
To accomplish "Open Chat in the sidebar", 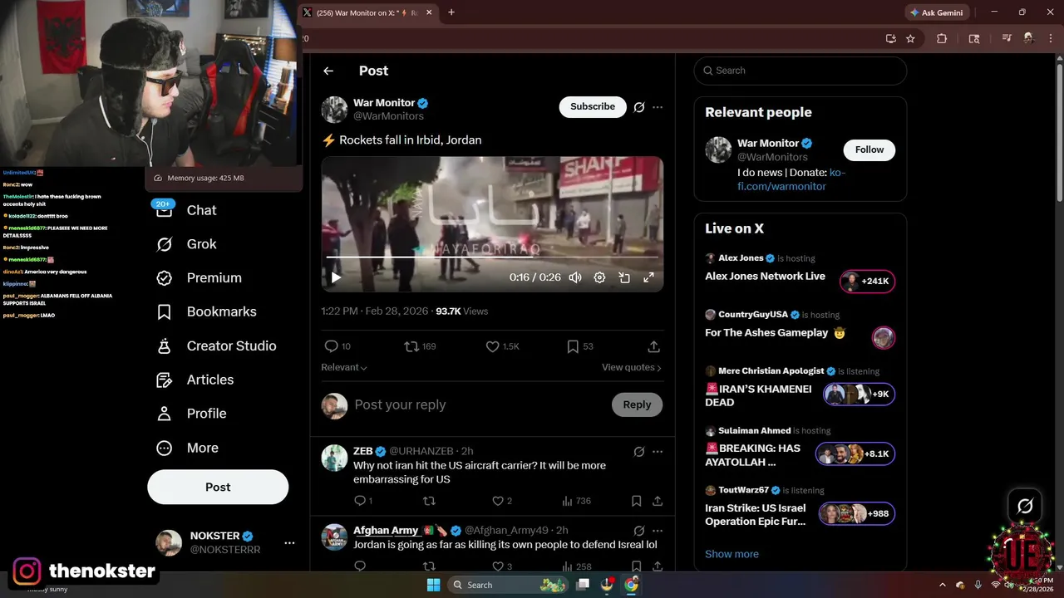I will [189, 210].
